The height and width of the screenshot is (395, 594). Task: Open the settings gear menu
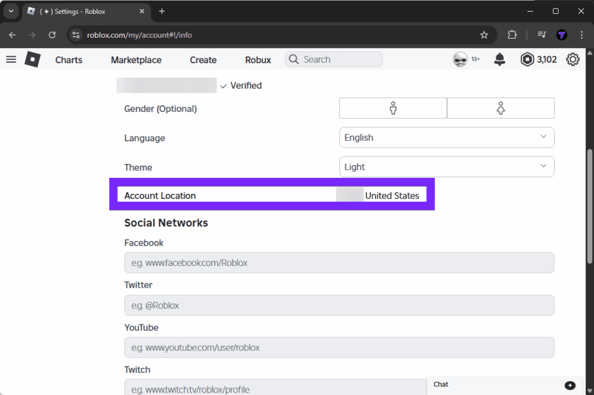573,60
